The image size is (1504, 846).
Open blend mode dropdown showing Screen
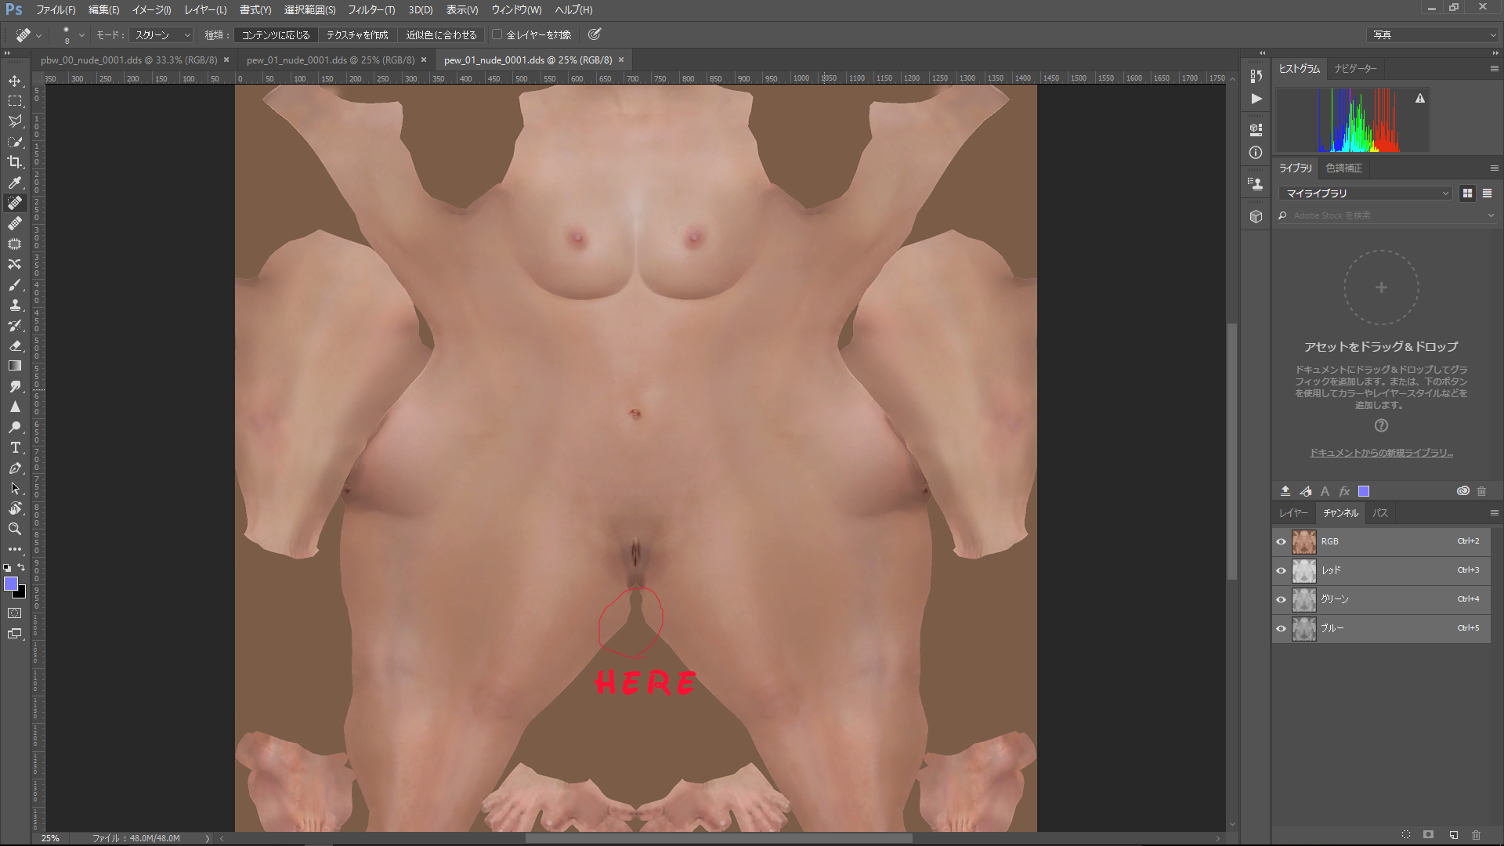coord(161,34)
